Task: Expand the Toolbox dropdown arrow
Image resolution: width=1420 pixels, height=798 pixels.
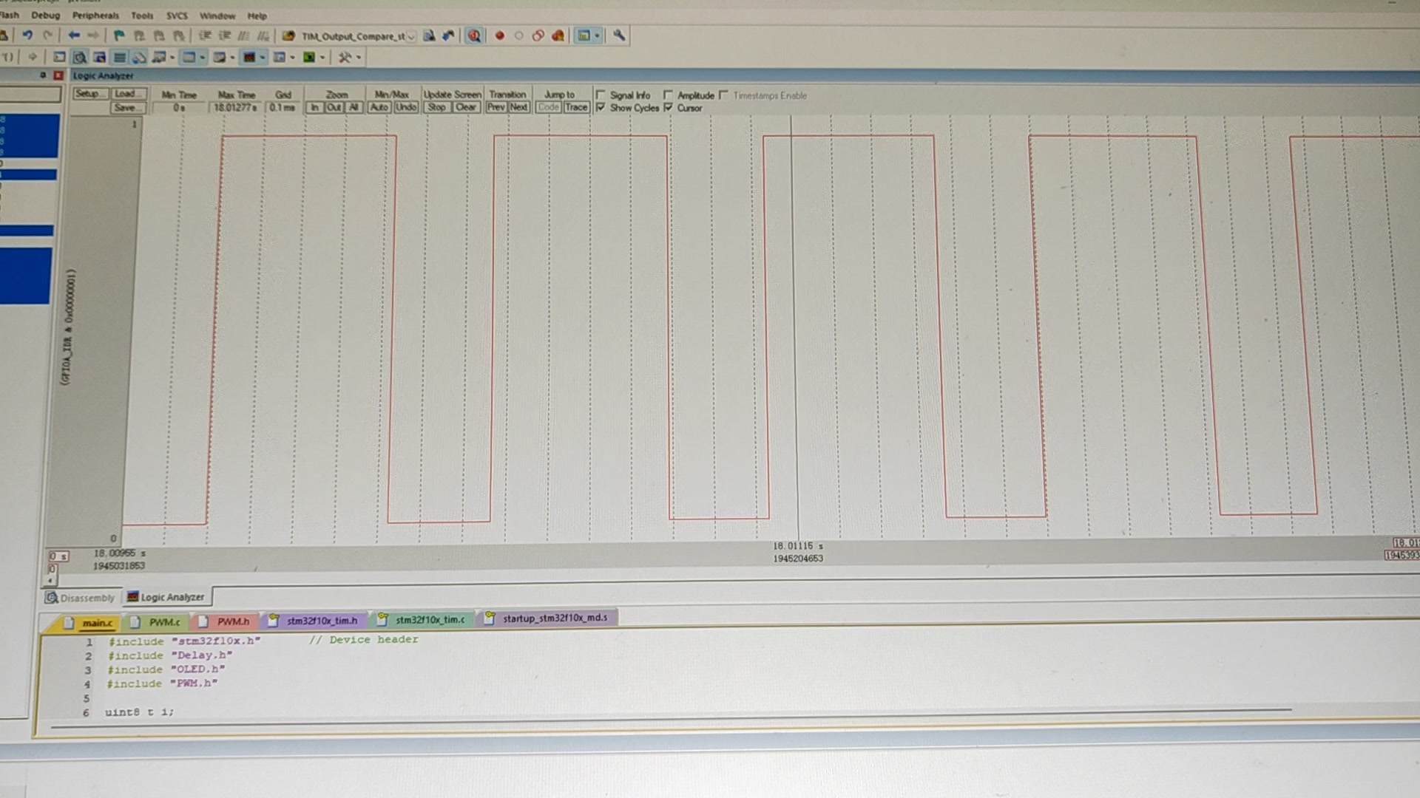Action: (359, 58)
